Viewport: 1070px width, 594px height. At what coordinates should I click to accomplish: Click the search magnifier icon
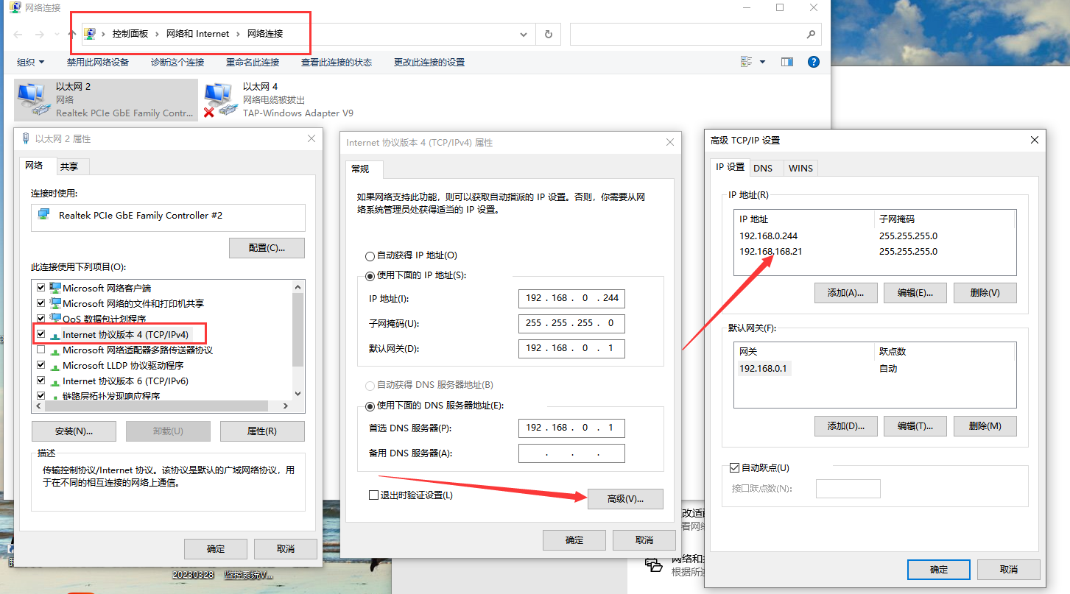tap(810, 34)
